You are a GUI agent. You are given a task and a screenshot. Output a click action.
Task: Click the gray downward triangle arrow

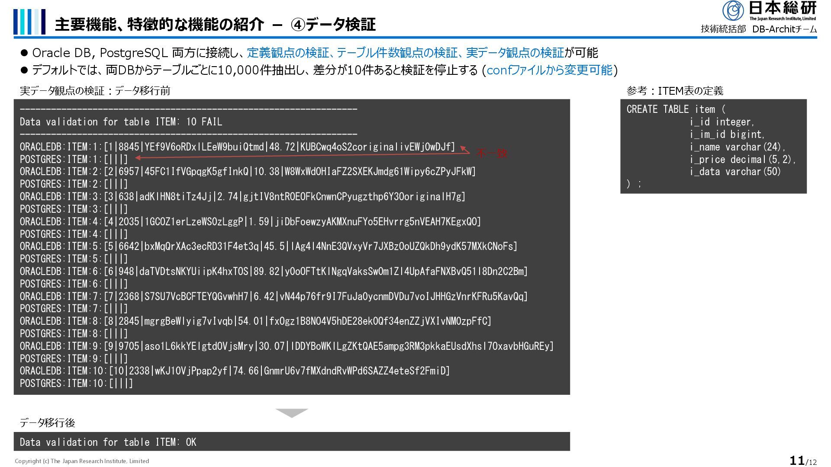(292, 413)
